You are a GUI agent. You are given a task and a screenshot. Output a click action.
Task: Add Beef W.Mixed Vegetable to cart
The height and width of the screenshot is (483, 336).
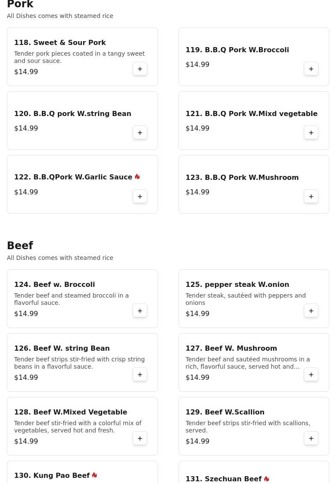tap(140, 438)
